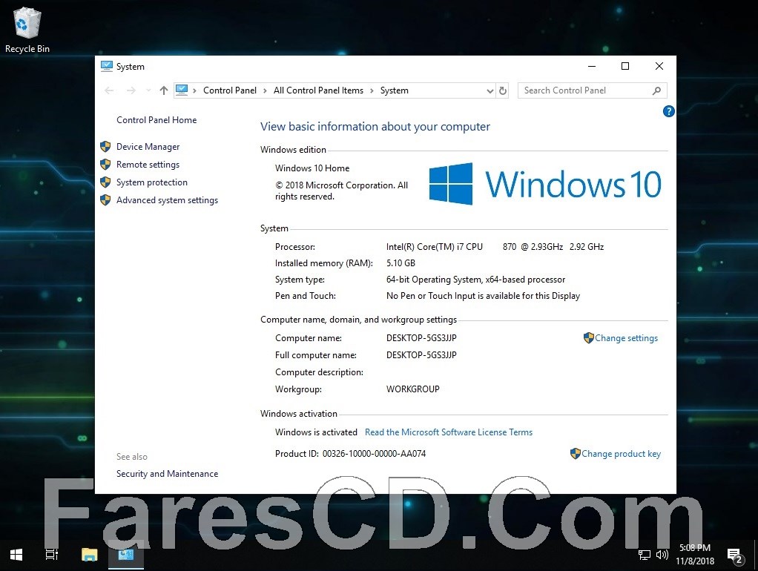Open the Windows Start menu

(x=16, y=555)
